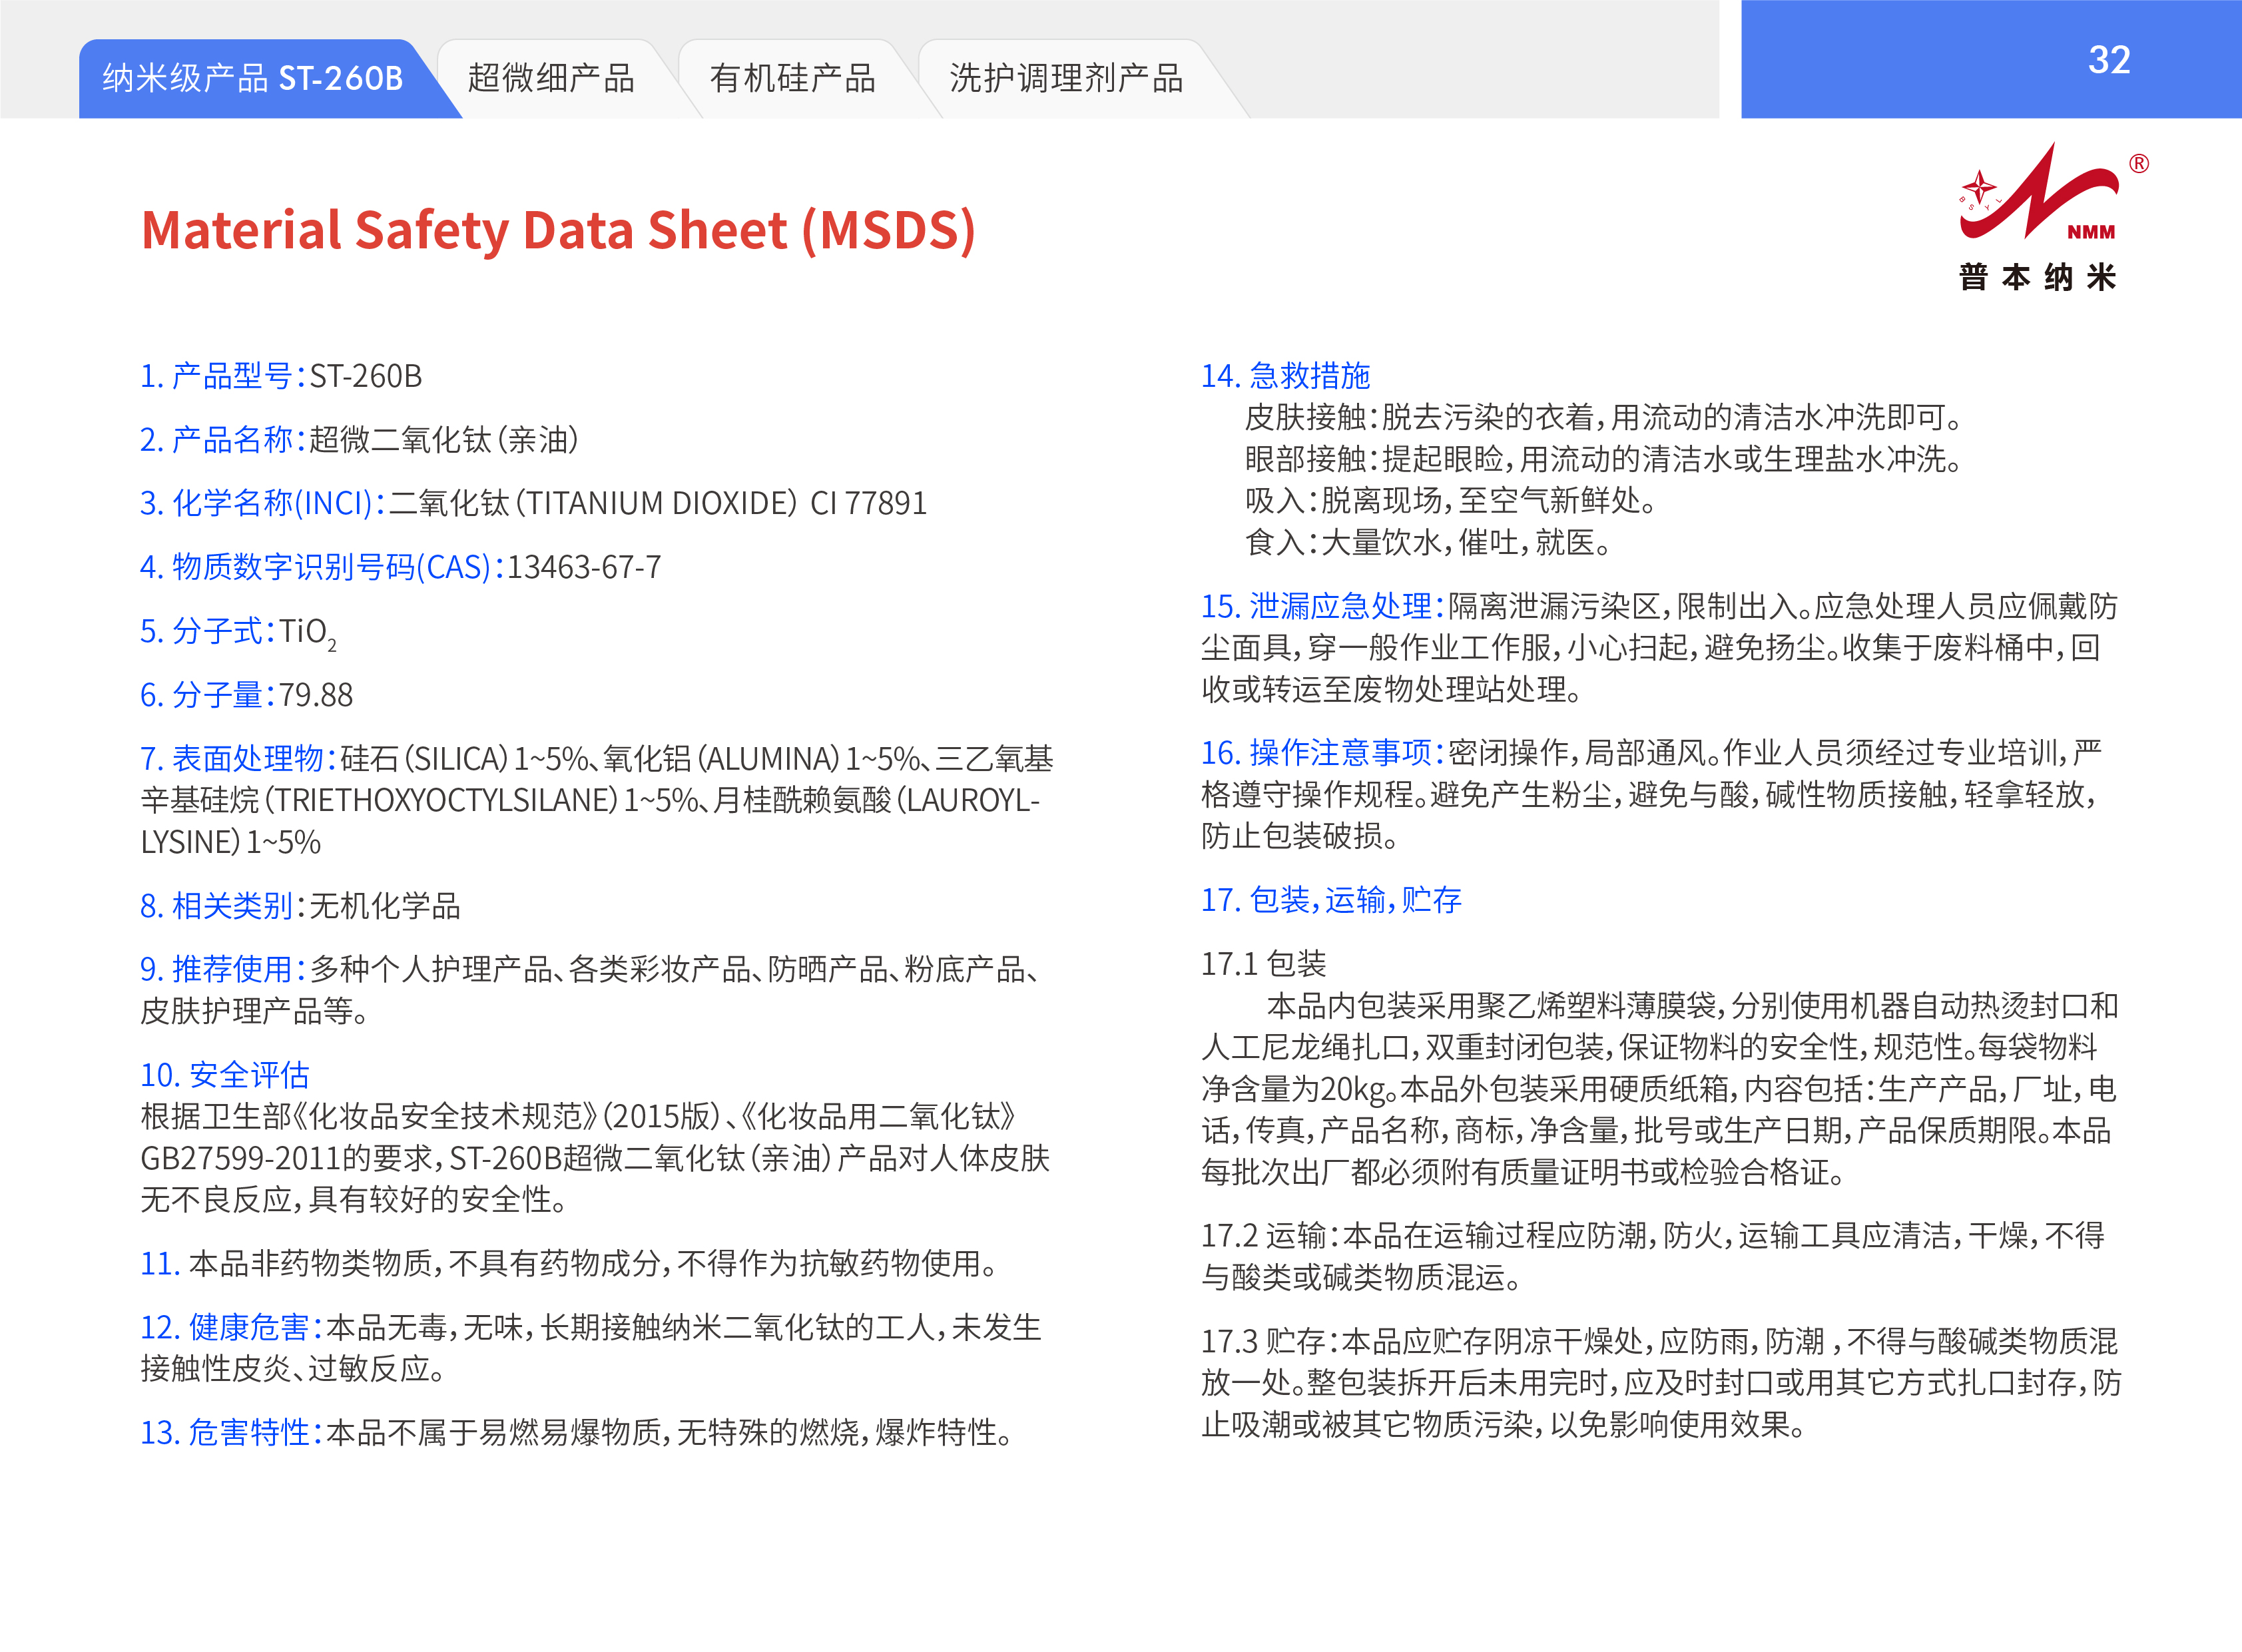Open the 有机硅产品 tab

792,78
